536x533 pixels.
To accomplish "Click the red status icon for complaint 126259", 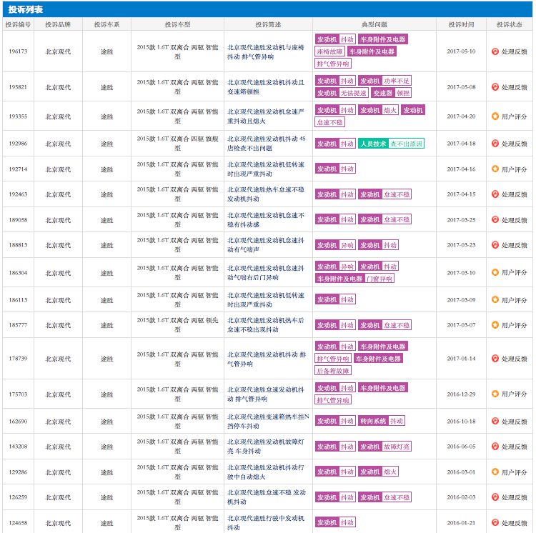I will [x=495, y=497].
